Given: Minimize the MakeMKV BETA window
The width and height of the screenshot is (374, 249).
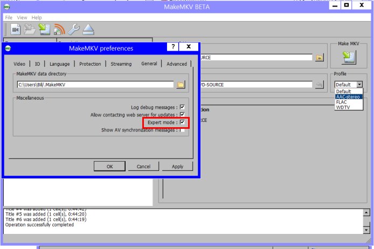Looking at the screenshot, I should 335,5.
